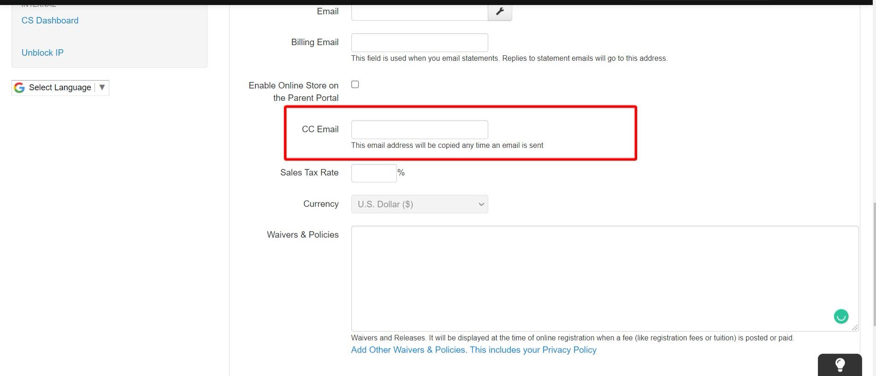Screen dimensions: 876x376
Task: Focus the Email input field
Action: pos(419,12)
